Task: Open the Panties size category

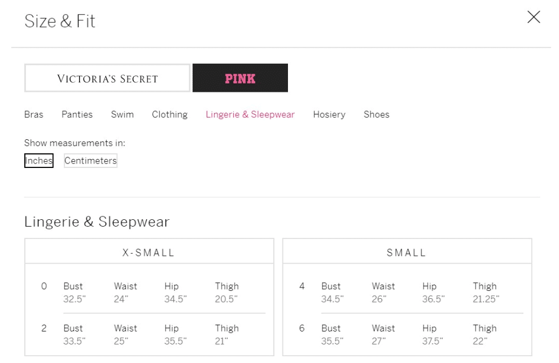Action: point(77,114)
